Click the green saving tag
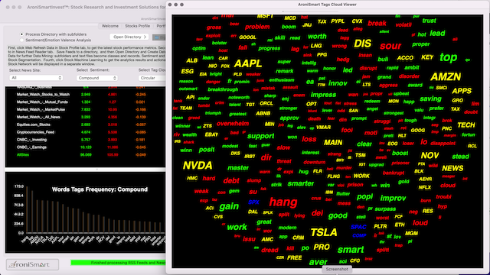Screen dimensions: 490x275 (430, 99)
